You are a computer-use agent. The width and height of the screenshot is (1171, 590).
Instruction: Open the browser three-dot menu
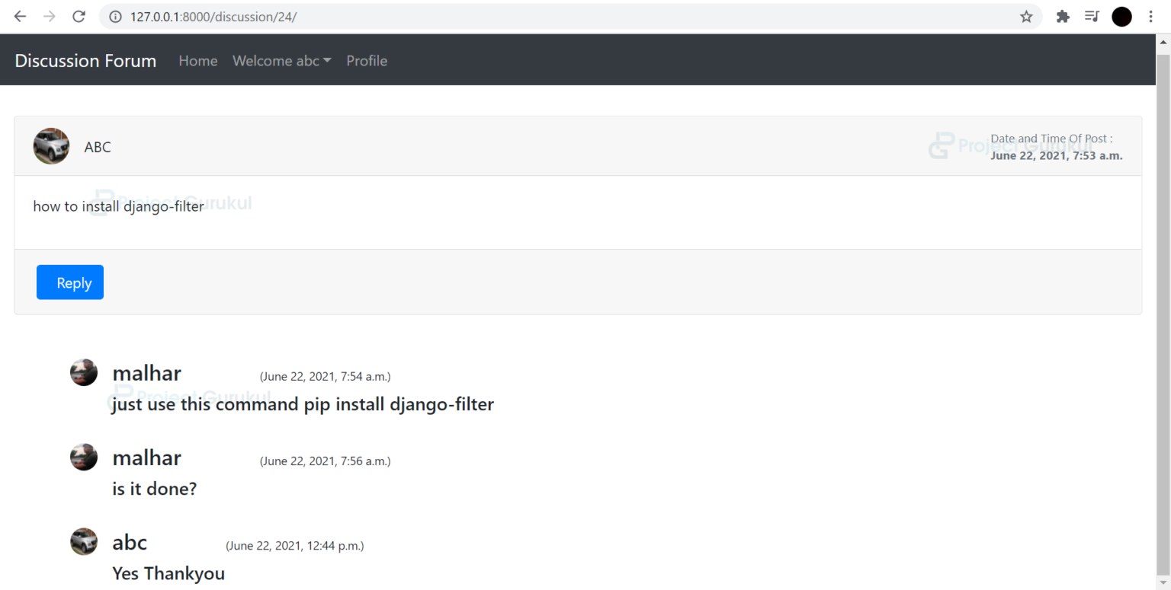click(x=1151, y=16)
